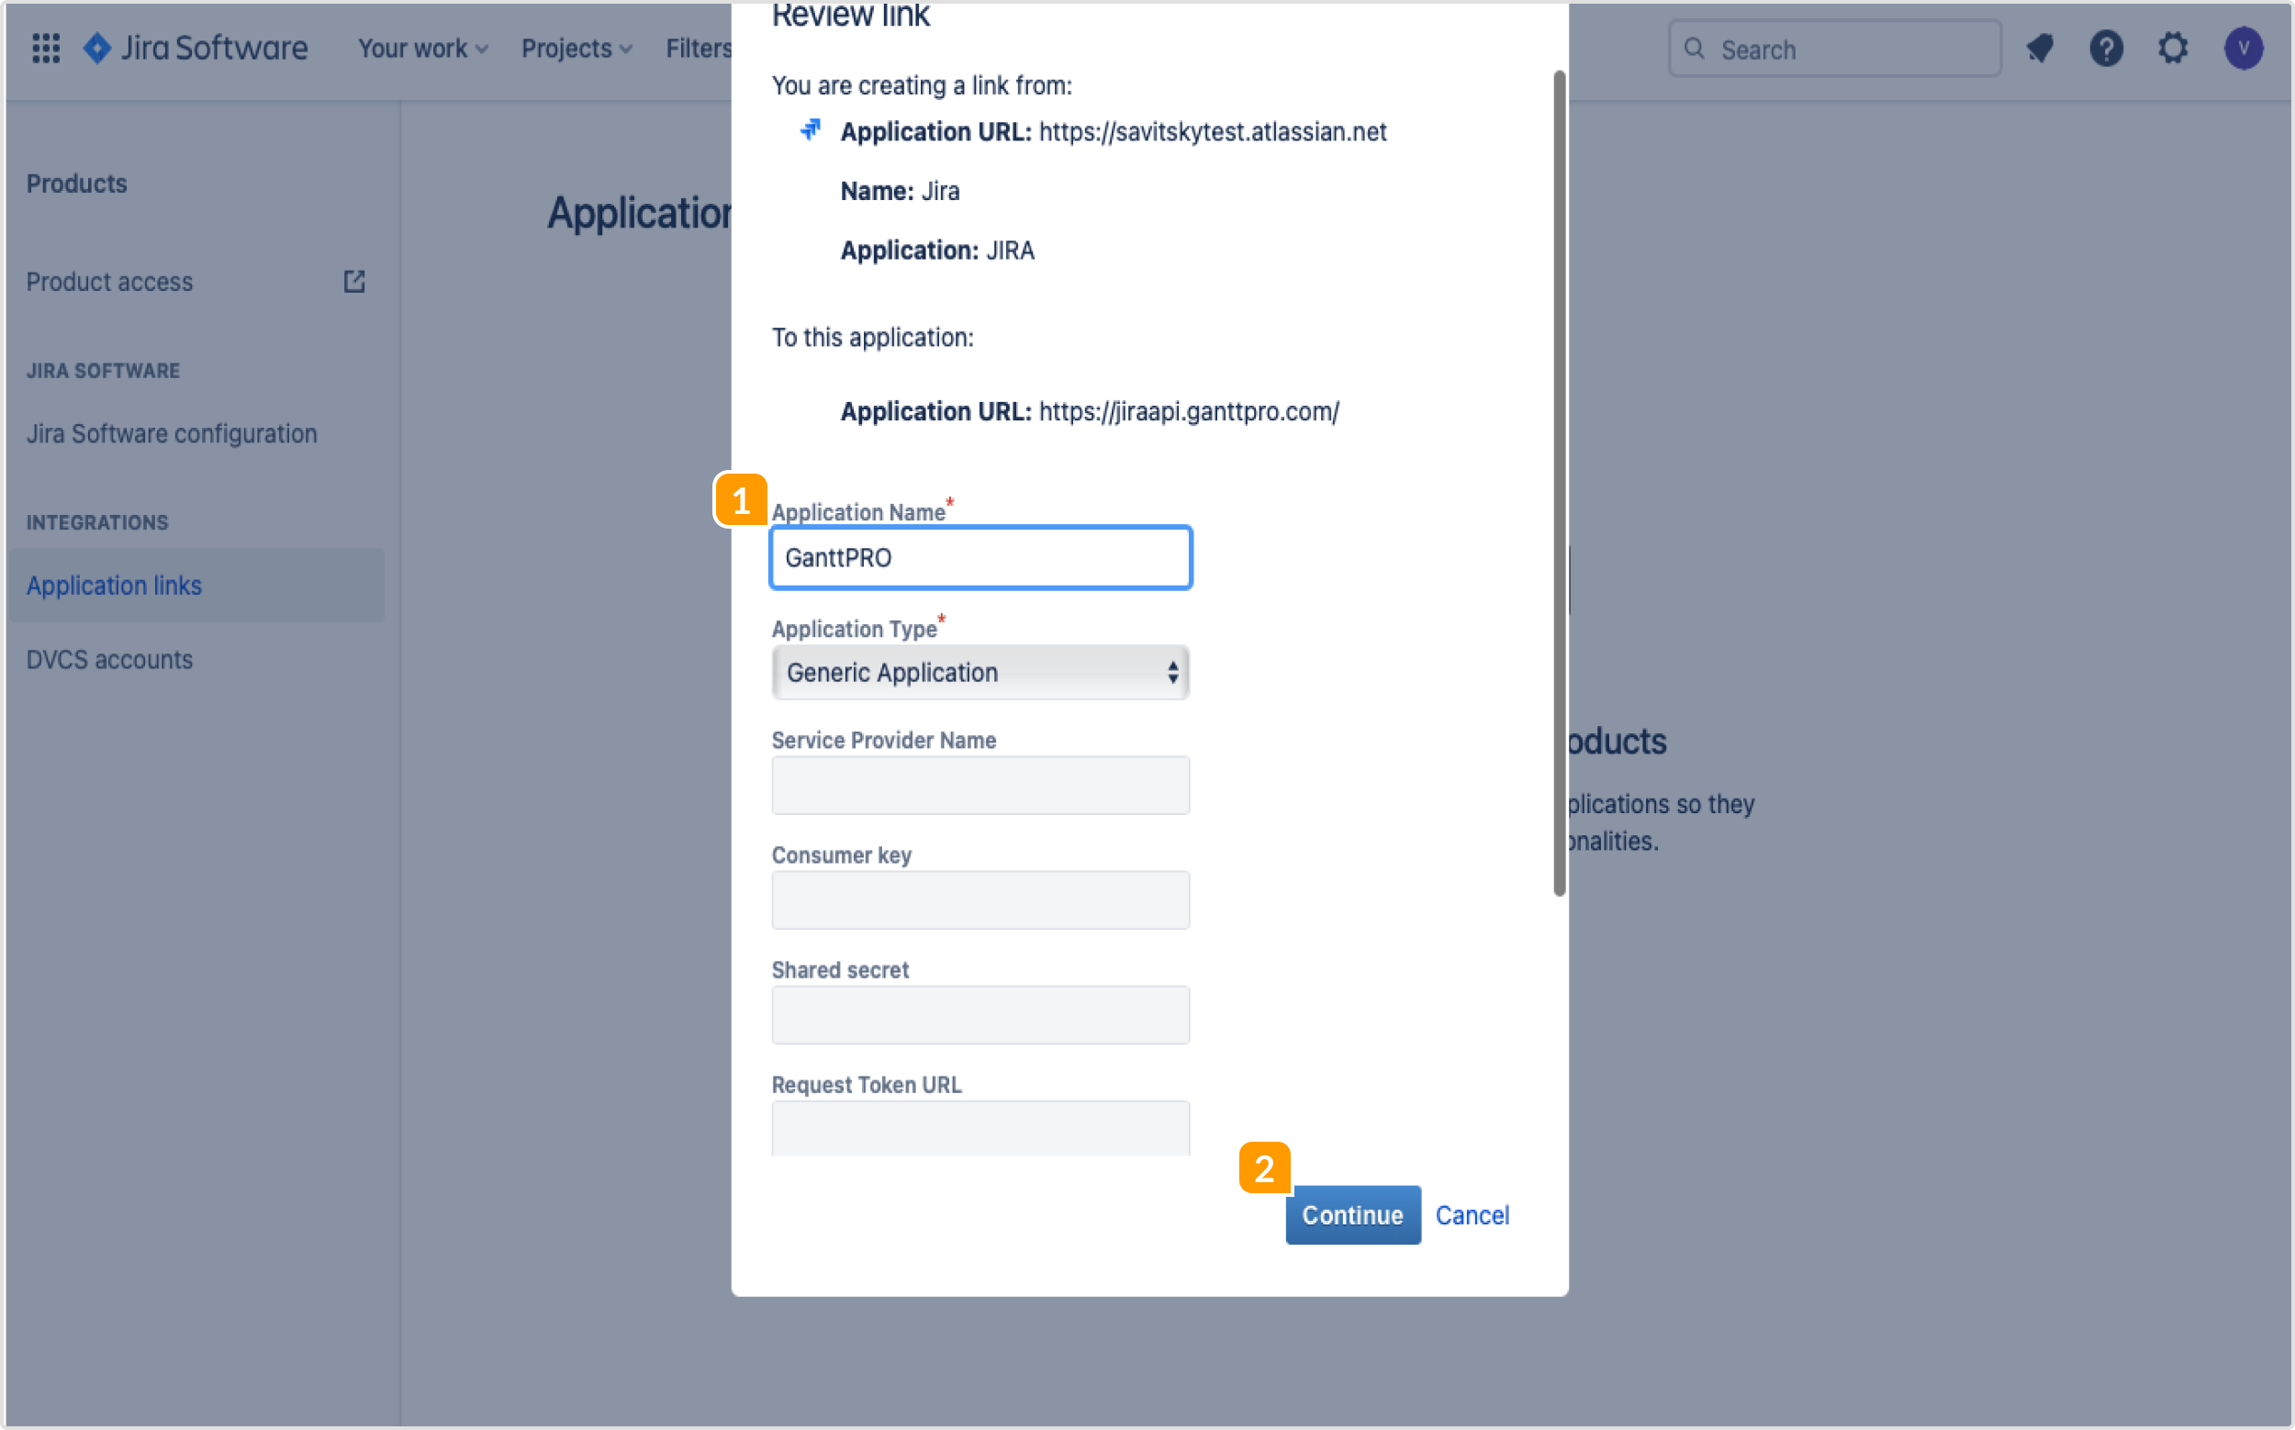Screen dimensions: 2295x1430
Task: Click the search magnifier icon
Action: click(x=1695, y=49)
